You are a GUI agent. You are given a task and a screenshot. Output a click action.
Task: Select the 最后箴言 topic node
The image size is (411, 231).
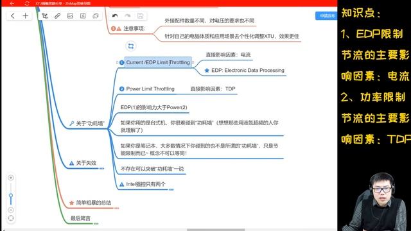coord(80,218)
